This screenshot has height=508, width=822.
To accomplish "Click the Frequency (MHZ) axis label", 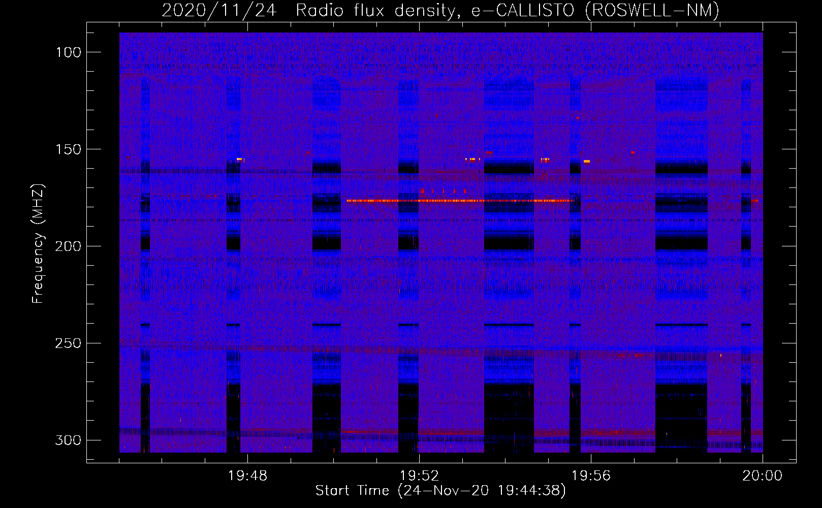I will [x=38, y=244].
